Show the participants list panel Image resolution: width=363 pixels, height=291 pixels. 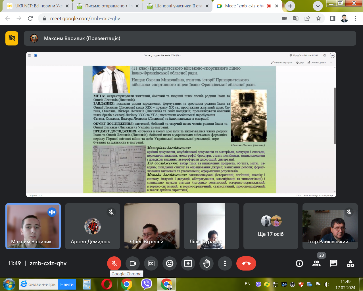[x=316, y=263]
